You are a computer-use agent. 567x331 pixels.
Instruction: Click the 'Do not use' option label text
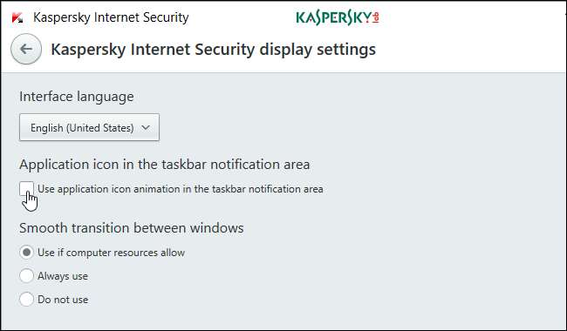(63, 300)
